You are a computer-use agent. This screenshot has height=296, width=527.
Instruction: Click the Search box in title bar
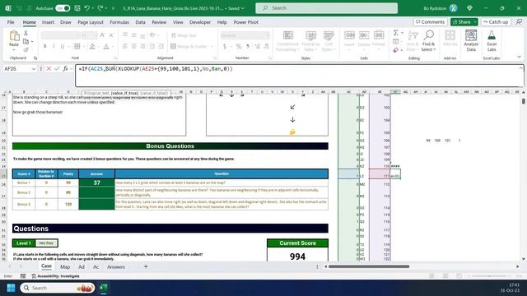pyautogui.click(x=326, y=8)
